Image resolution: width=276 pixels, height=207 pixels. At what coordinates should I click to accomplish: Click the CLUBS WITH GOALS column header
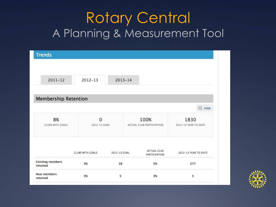tap(85, 153)
